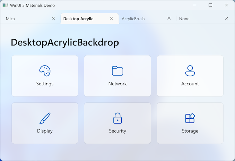Click the Display card label
The height and width of the screenshot is (161, 235).
(45, 131)
